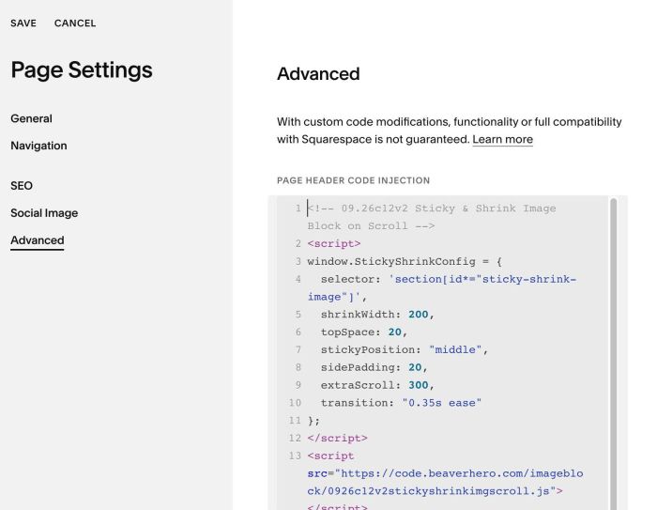Click the comment line about Sticky & Shrink Image
The width and height of the screenshot is (657, 510).
[x=432, y=217]
